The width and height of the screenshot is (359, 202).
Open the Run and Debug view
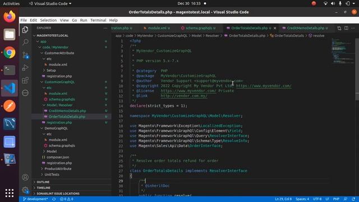pos(25,67)
